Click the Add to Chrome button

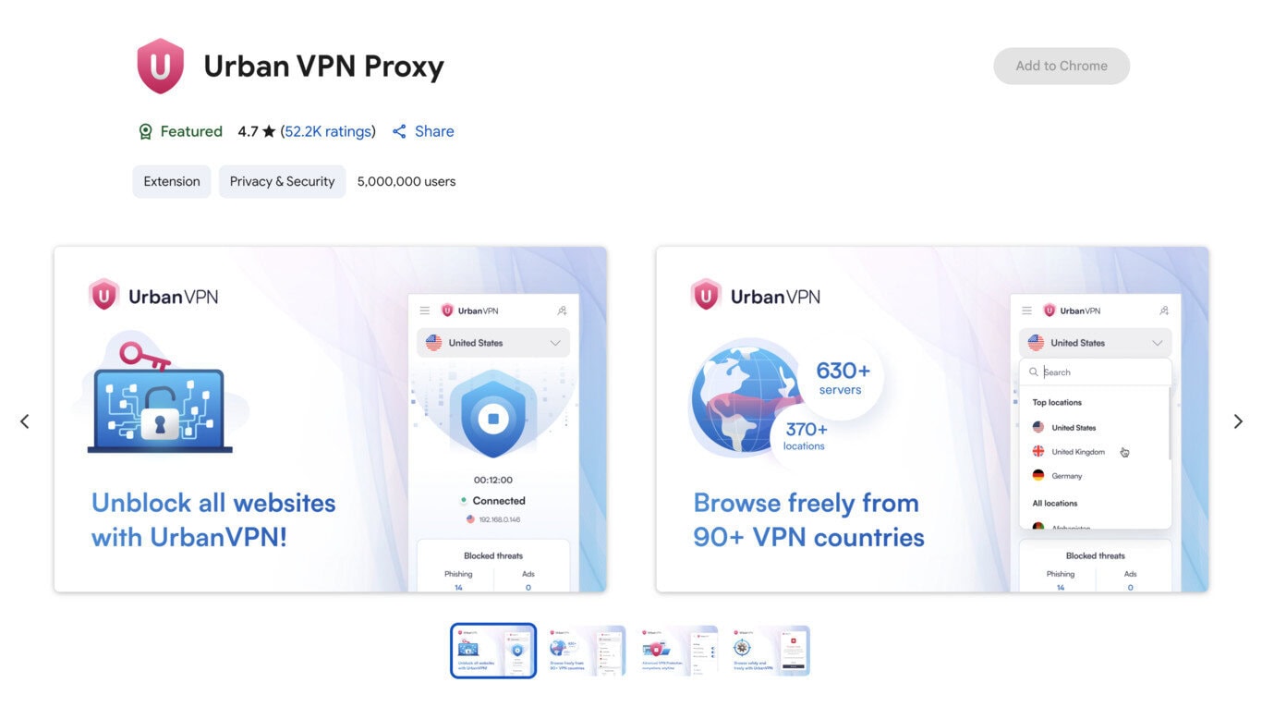click(1062, 66)
